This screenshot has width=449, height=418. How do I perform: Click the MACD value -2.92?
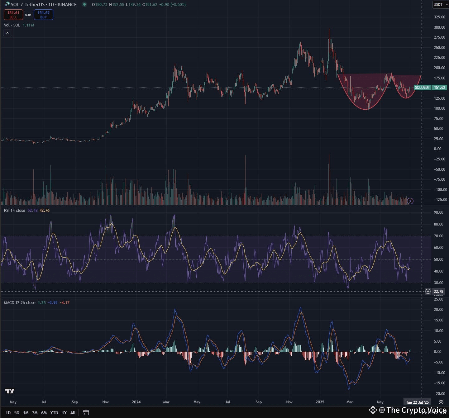52,303
